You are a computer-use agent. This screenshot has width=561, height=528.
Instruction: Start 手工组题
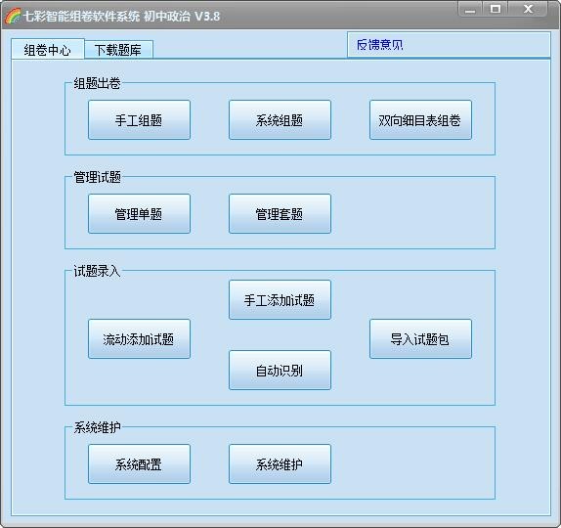point(139,120)
